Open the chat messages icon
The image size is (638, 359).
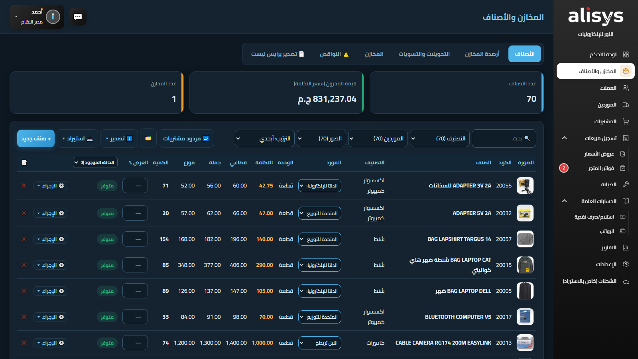[78, 17]
